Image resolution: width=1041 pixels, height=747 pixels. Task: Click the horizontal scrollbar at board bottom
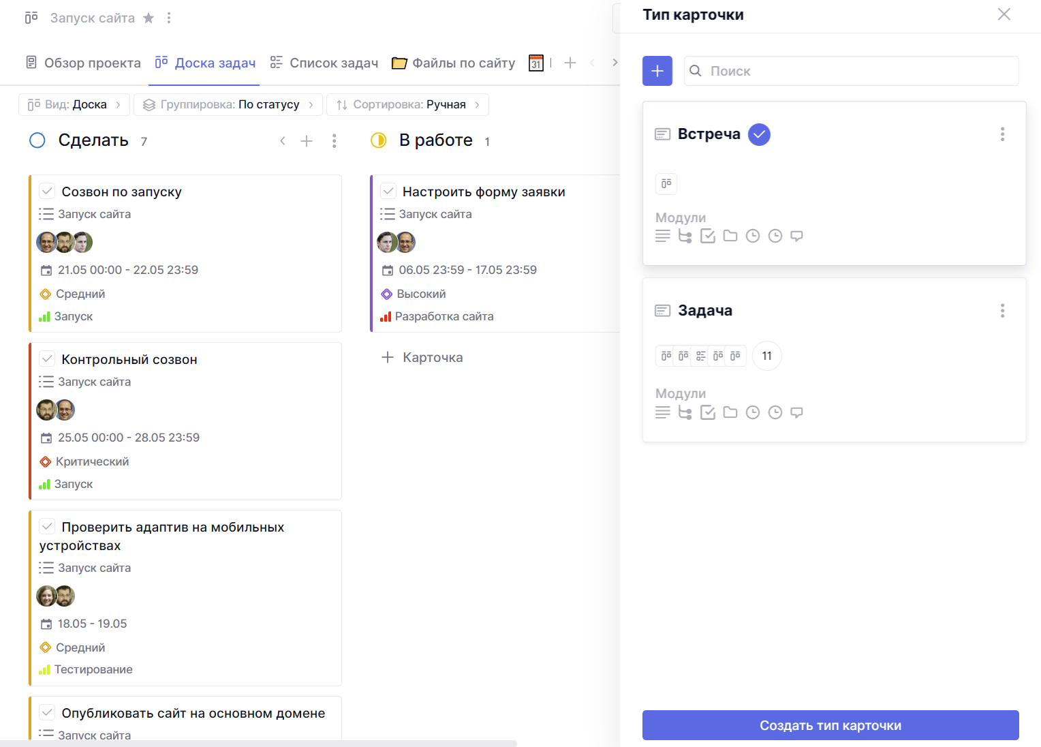point(258,743)
